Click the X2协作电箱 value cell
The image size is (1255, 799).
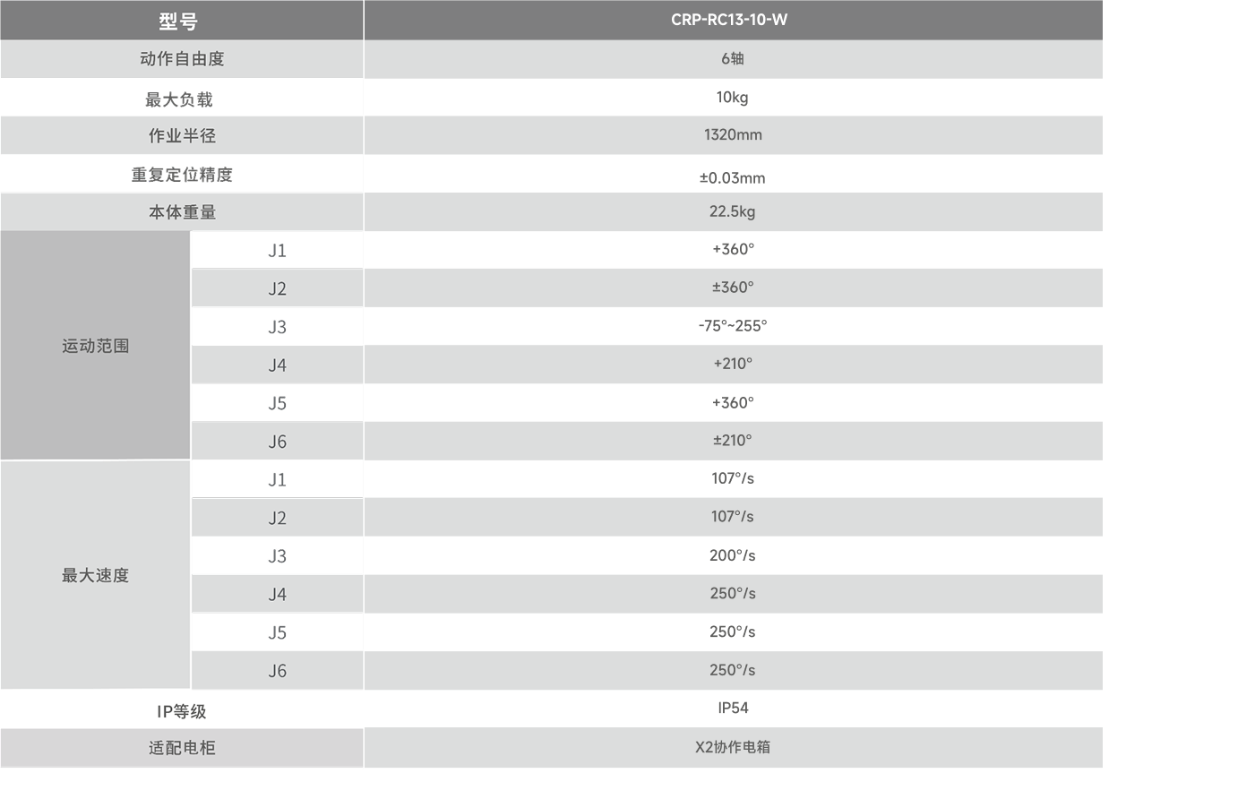tap(733, 747)
